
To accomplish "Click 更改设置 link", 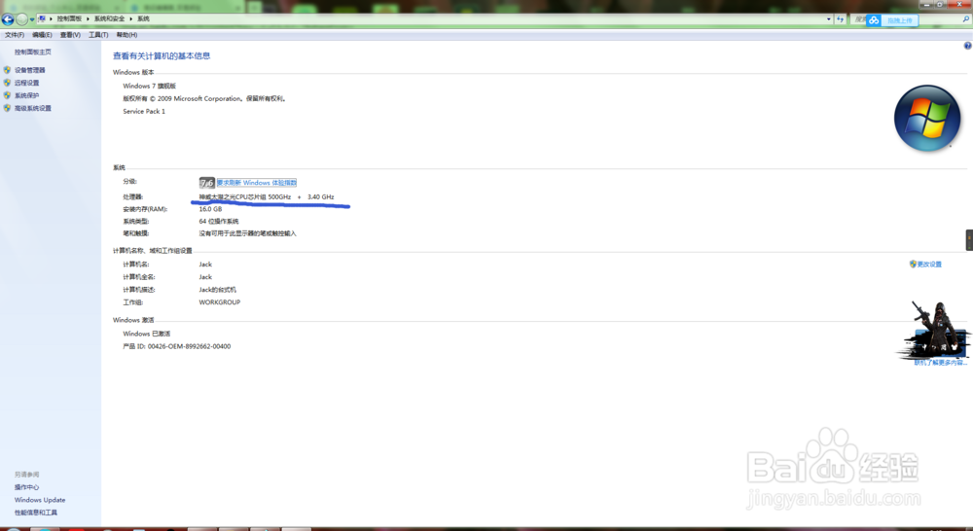I will coord(929,265).
